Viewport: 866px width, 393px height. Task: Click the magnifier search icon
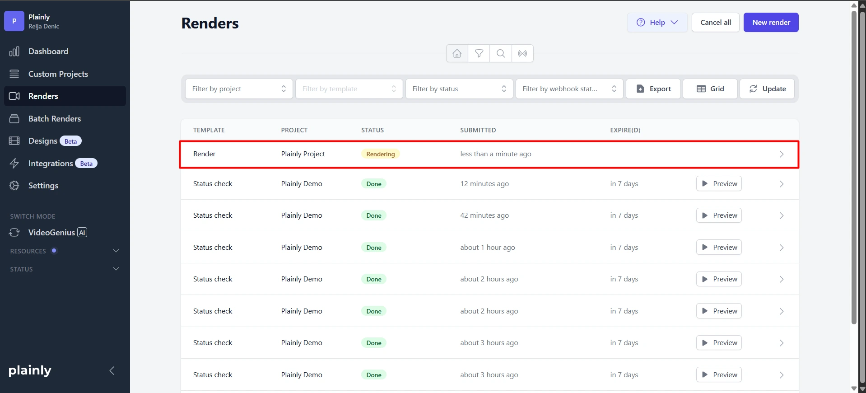click(x=501, y=53)
